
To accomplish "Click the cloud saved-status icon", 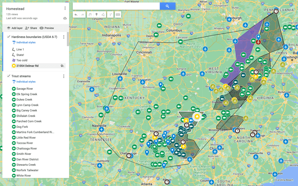I will pos(65,18).
